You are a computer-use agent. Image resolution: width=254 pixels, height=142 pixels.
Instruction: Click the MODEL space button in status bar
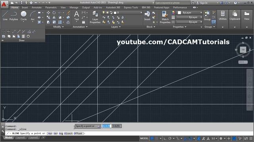click(x=144, y=138)
